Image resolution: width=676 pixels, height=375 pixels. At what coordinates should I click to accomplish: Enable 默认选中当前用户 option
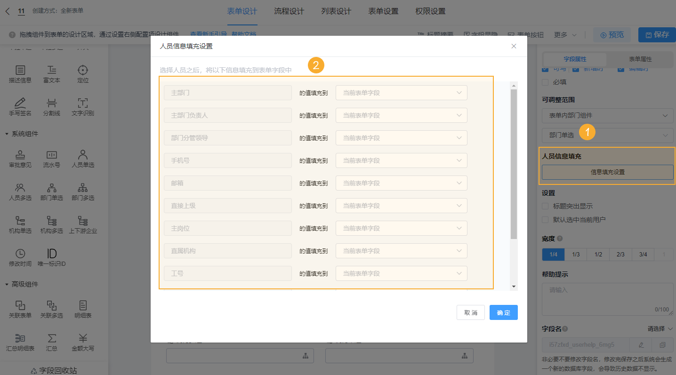click(545, 219)
